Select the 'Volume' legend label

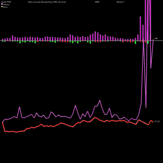pos(6,5)
